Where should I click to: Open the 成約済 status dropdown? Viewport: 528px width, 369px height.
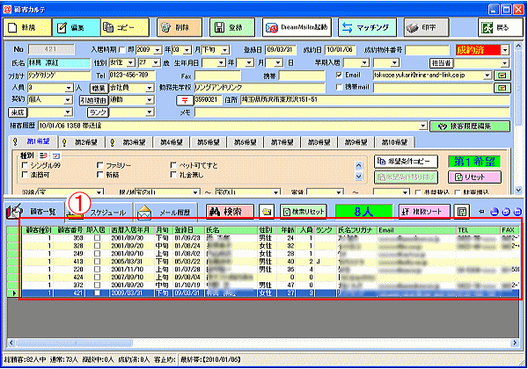(505, 50)
